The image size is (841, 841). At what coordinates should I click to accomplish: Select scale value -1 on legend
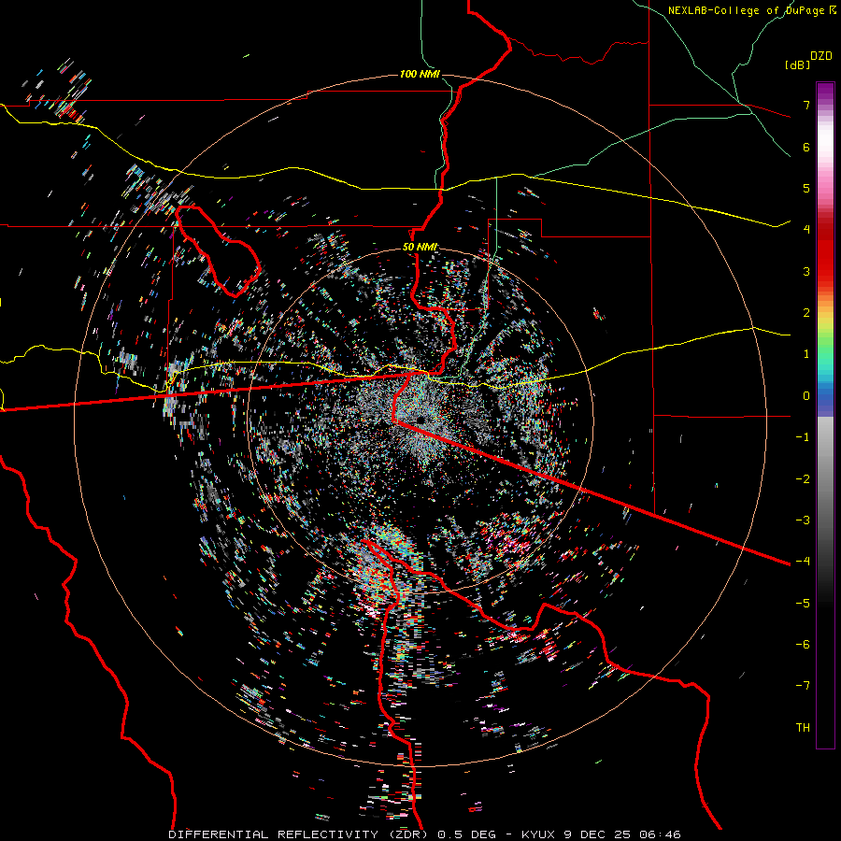pos(803,437)
